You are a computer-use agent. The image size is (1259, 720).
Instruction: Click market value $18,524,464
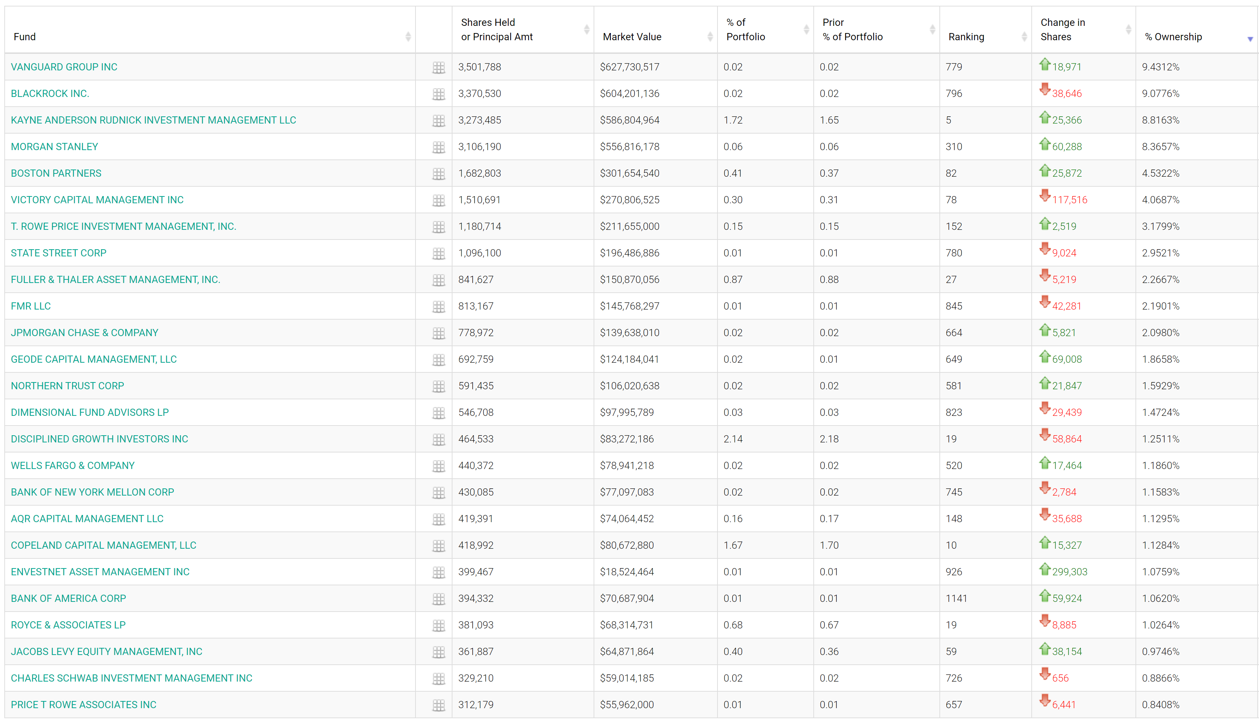coord(627,572)
